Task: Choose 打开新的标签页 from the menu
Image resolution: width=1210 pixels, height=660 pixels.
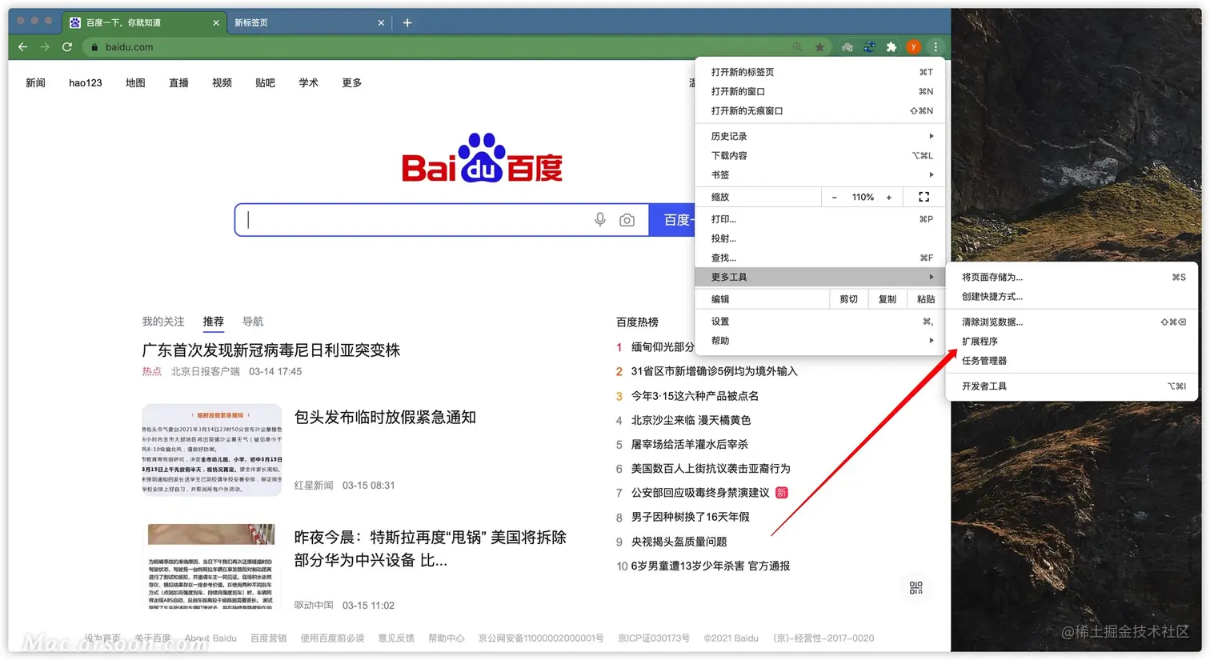Action: [822, 72]
